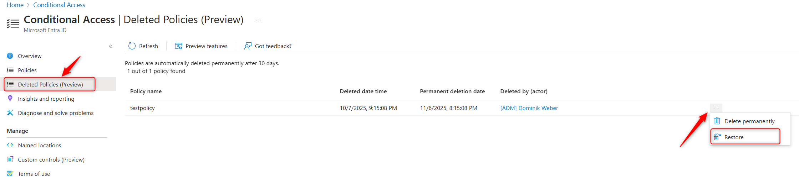
Task: Open the ellipsis menu beside page title
Action: (x=258, y=20)
